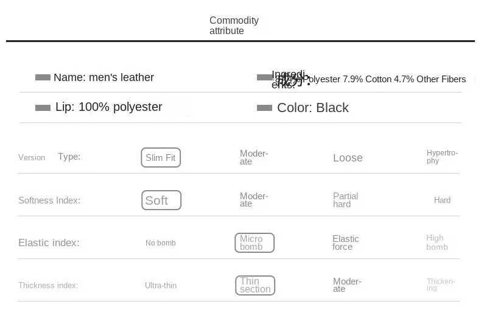Viewport: 481px width, 315px height.
Task: Pick Hard softness level
Action: [442, 200]
